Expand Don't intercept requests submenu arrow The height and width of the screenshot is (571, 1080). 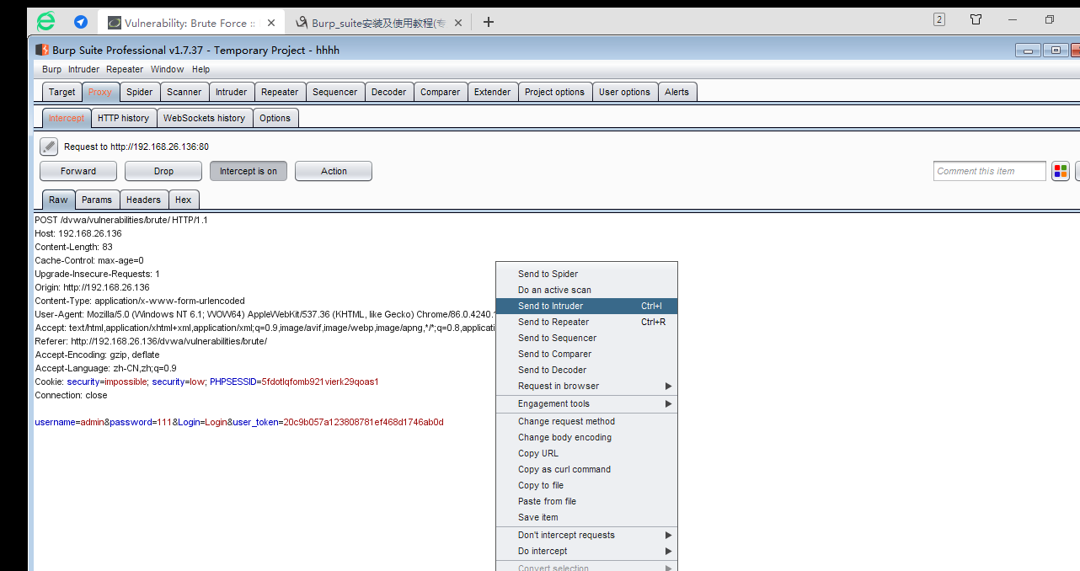669,535
